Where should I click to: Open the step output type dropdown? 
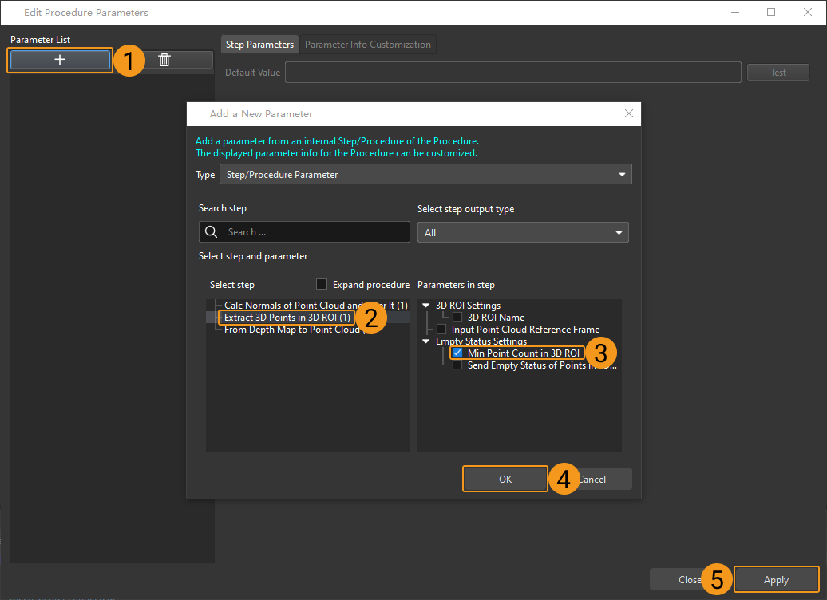[523, 232]
